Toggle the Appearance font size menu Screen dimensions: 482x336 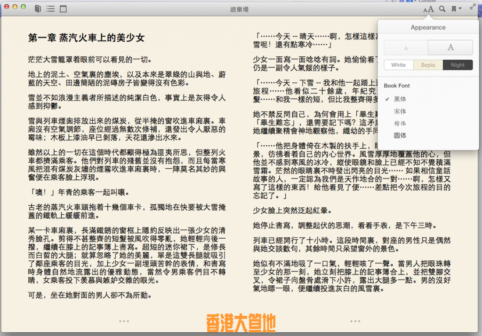[x=428, y=9]
